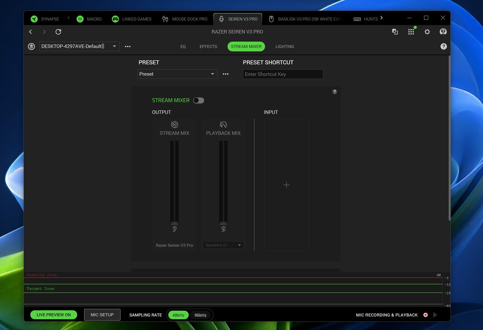Enable the Stream Mixer toggle
The height and width of the screenshot is (330, 483).
(198, 100)
